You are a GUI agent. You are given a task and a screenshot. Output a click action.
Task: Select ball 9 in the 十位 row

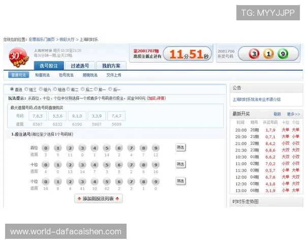(156, 165)
